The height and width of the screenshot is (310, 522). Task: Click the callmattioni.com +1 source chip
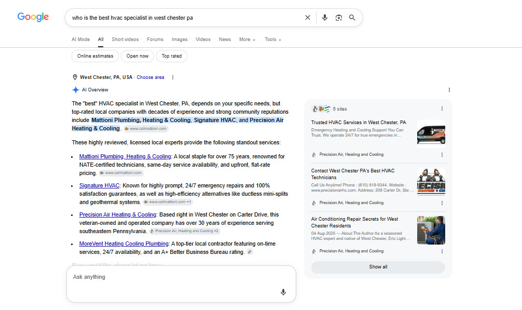coord(168,202)
